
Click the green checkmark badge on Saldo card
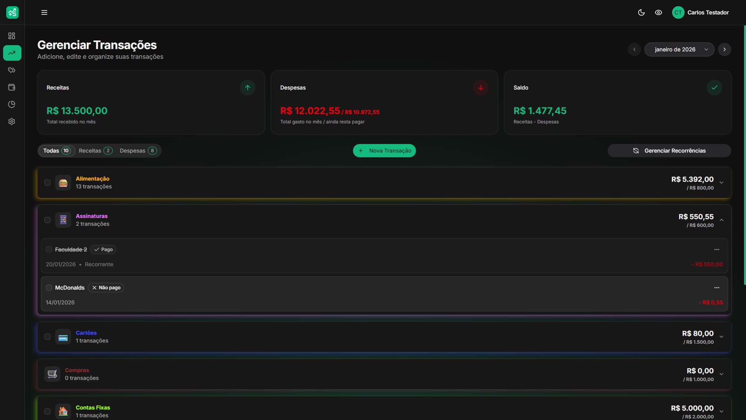pos(714,88)
